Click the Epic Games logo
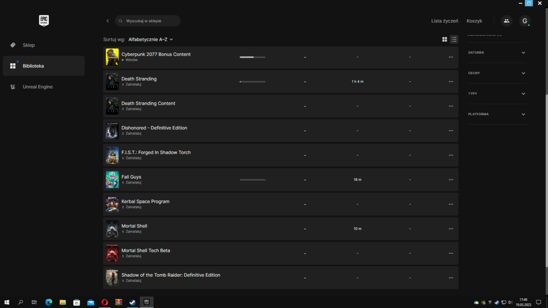The image size is (548, 308). click(44, 21)
